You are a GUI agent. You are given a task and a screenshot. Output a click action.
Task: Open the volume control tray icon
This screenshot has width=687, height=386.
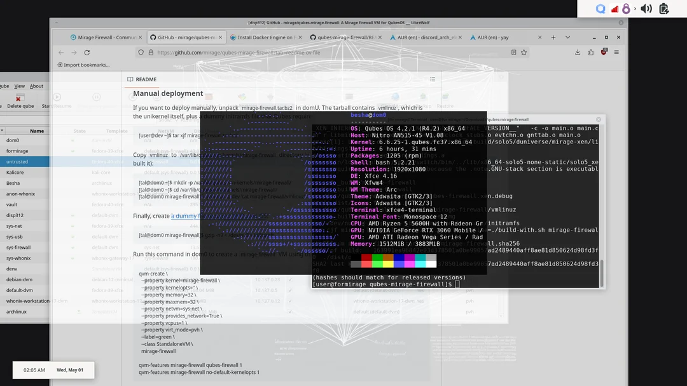coord(646,8)
